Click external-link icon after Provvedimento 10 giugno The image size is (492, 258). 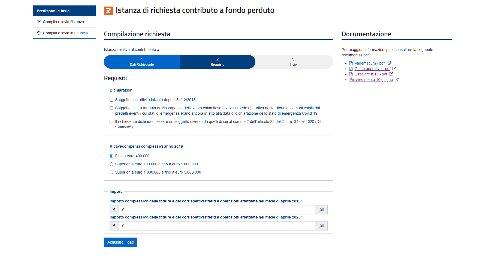coord(397,79)
